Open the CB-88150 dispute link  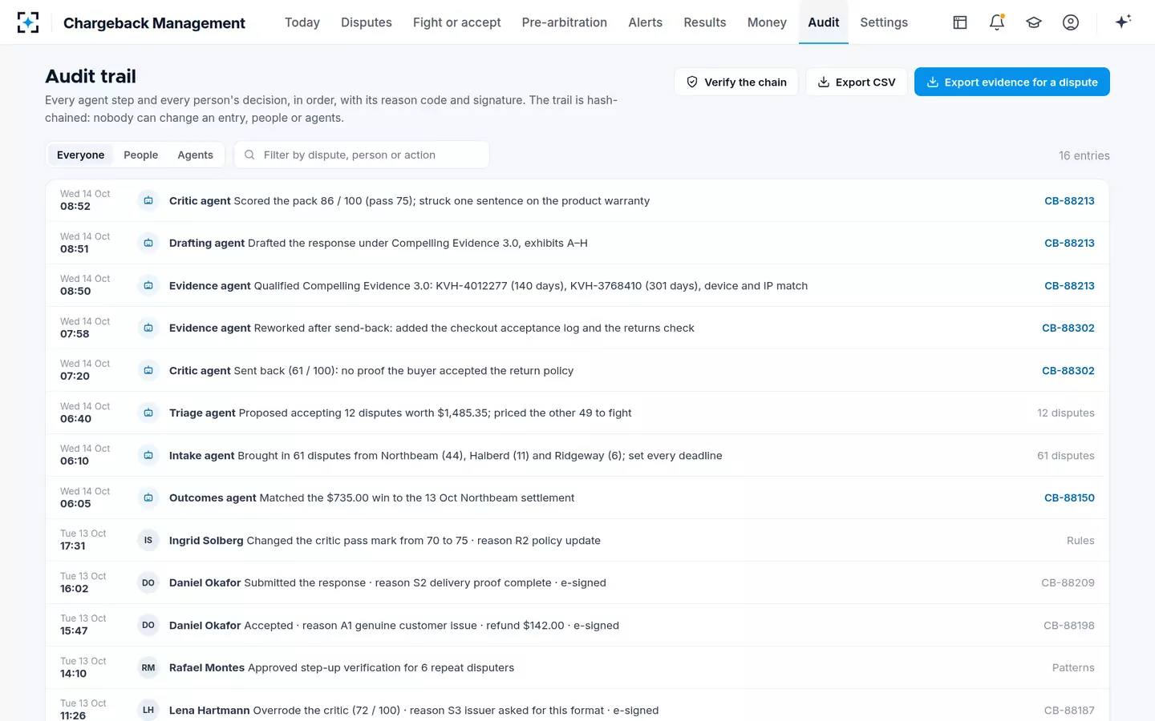(x=1069, y=497)
